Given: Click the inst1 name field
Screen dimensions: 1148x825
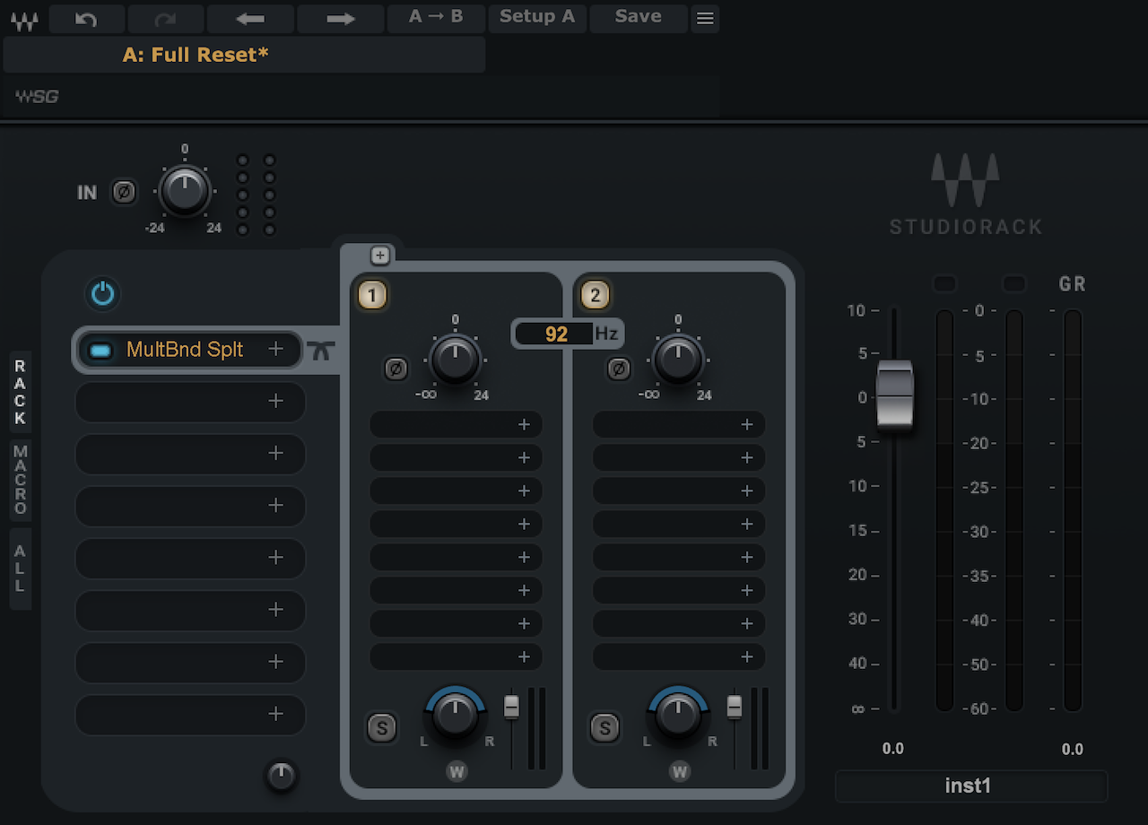Looking at the screenshot, I should [971, 786].
